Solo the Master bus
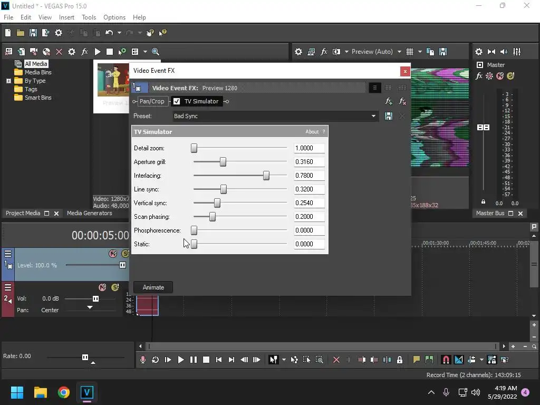 [510, 76]
